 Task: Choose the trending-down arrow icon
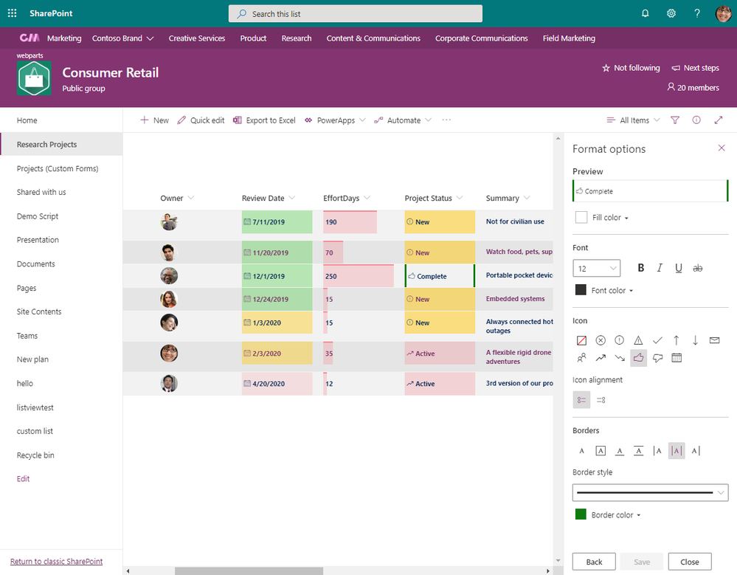coord(620,358)
